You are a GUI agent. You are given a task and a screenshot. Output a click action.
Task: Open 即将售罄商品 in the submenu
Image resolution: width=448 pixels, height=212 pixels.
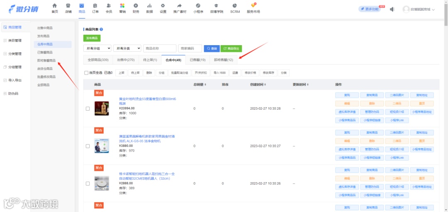(x=46, y=60)
